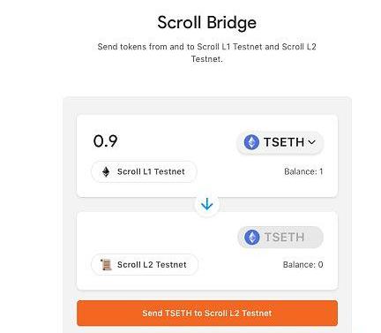Click the disabled TSETH destination token label

pos(284,238)
